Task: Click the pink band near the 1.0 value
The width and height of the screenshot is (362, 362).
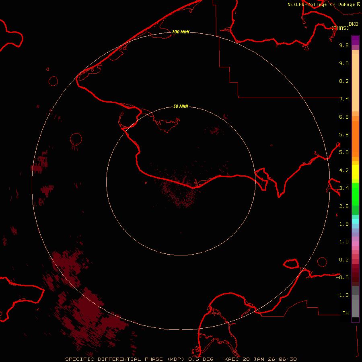Action: tap(355, 242)
